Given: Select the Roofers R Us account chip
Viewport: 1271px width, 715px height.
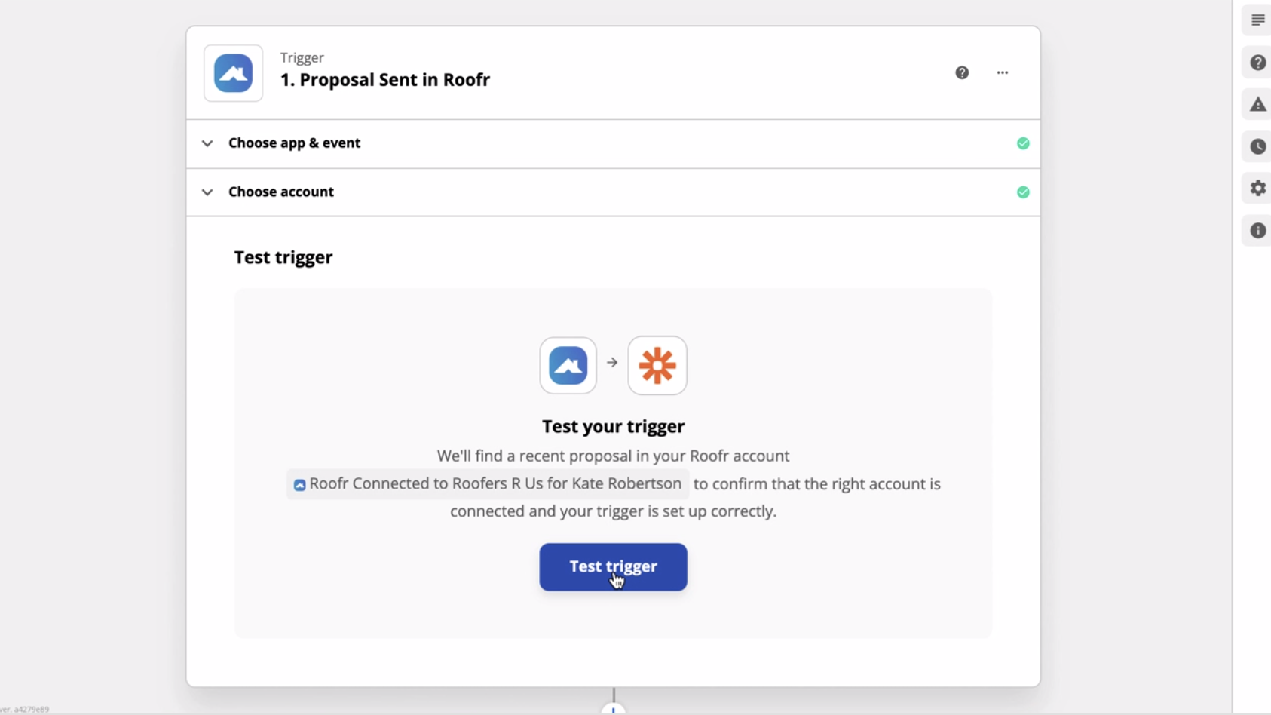Looking at the screenshot, I should click(x=487, y=483).
